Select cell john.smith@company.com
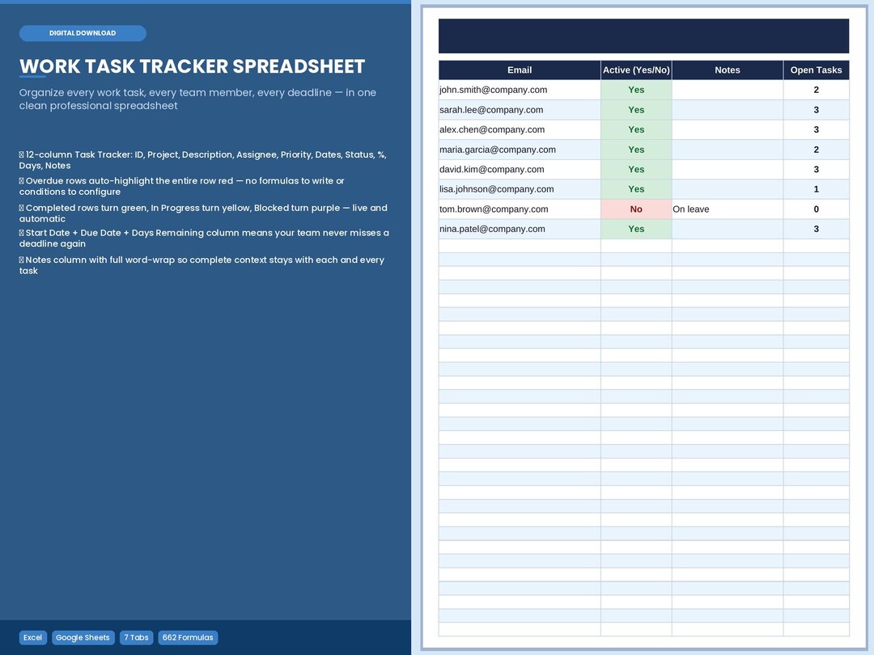Viewport: 874px width, 655px height. point(520,90)
